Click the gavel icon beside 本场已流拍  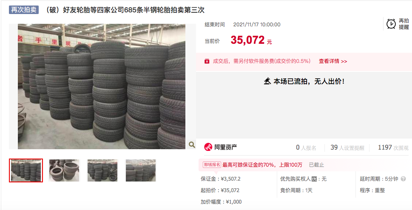point(267,81)
